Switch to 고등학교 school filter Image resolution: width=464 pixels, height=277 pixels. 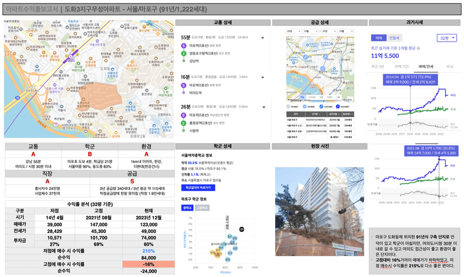pyautogui.click(x=202, y=208)
